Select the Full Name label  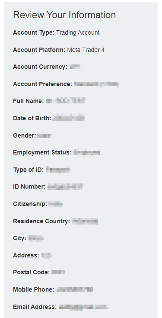point(29,101)
